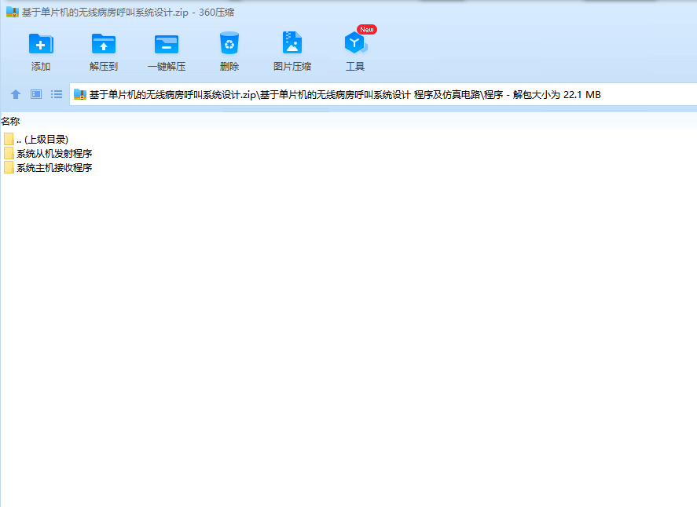Click the archive icon in path bar

point(80,94)
